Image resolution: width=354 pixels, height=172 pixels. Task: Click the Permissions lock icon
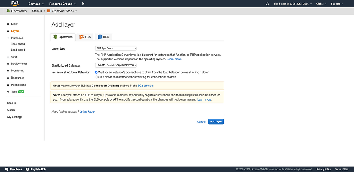8,85
